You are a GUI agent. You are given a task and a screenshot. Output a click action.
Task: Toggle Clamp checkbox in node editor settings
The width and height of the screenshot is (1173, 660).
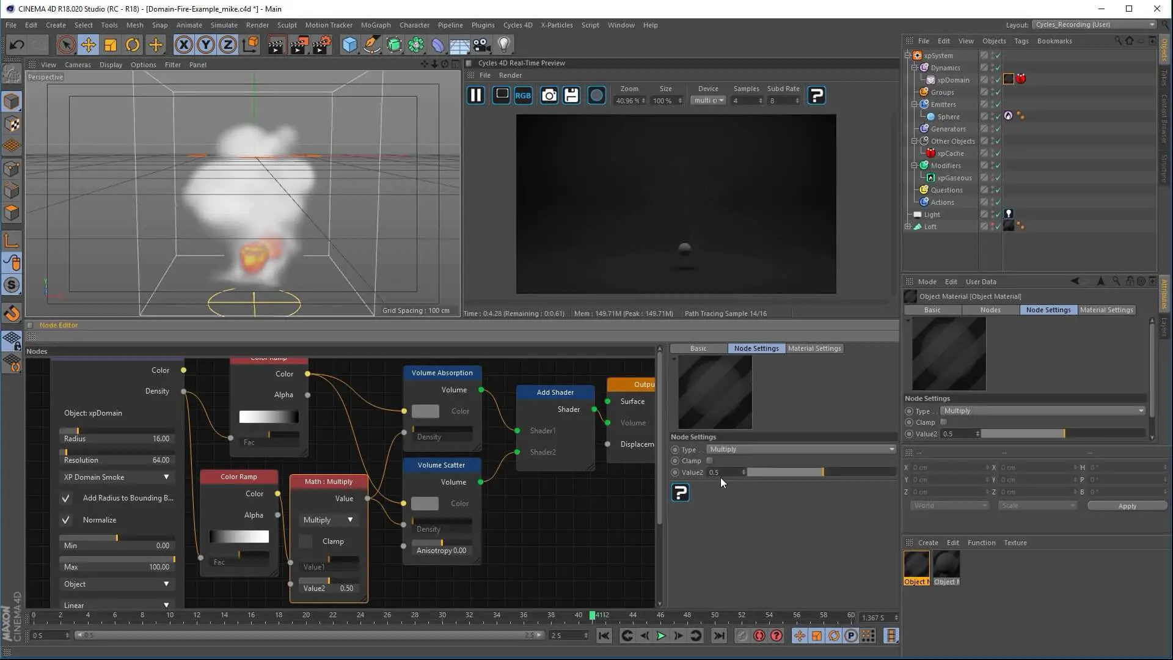pos(709,461)
